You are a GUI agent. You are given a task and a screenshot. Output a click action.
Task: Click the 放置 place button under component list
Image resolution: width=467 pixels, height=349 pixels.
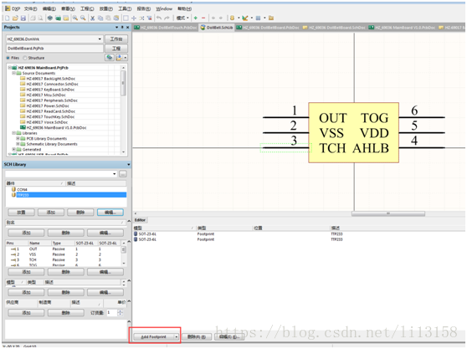click(x=21, y=213)
